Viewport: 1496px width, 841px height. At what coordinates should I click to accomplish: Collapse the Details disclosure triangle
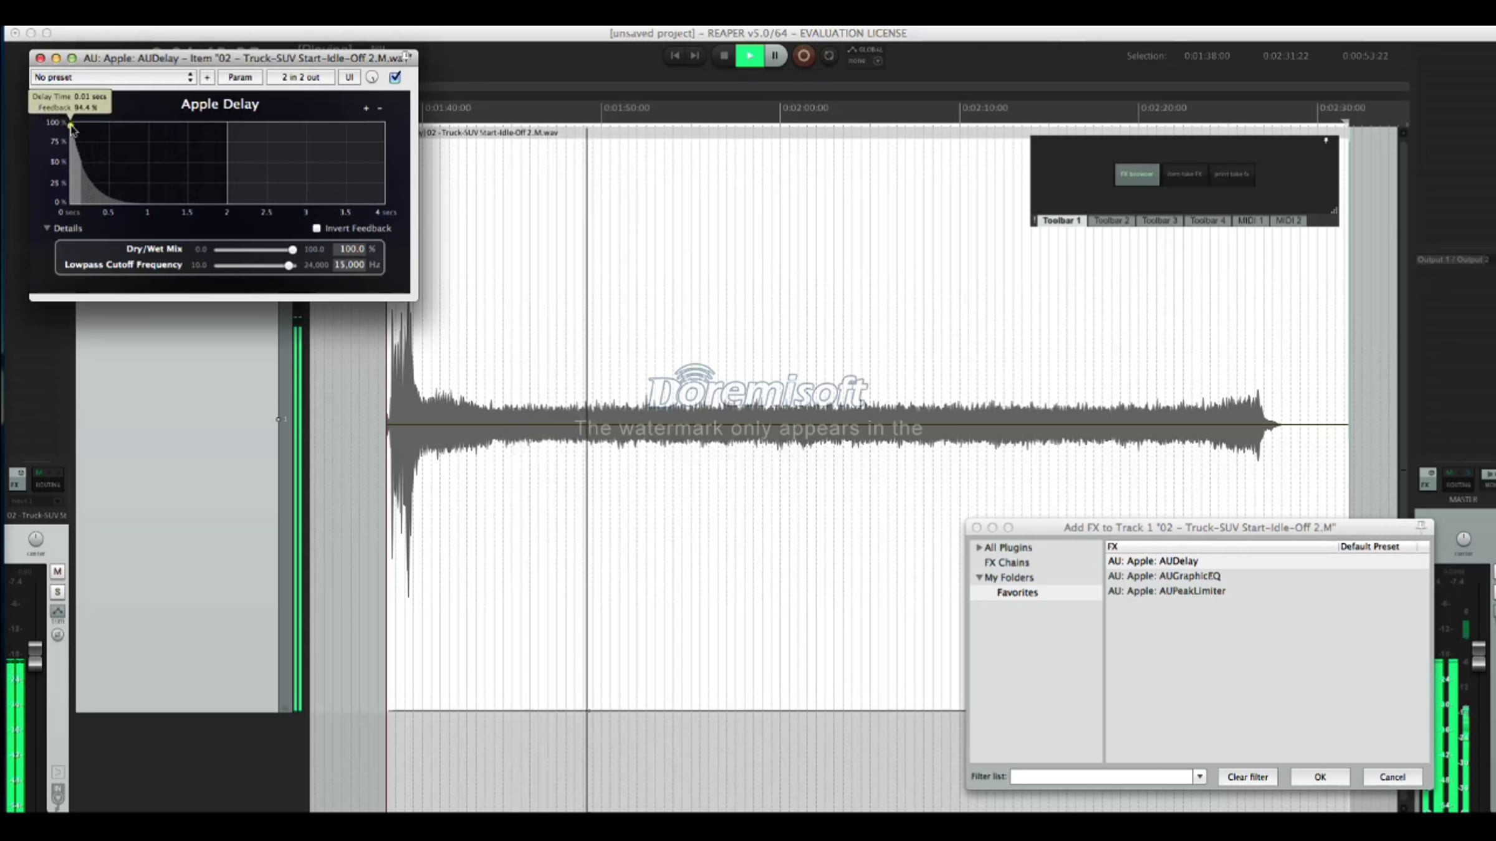(x=47, y=228)
